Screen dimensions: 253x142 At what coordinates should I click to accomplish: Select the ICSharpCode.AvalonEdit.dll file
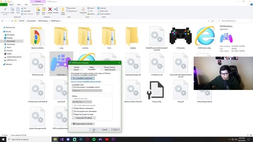(x=38, y=92)
